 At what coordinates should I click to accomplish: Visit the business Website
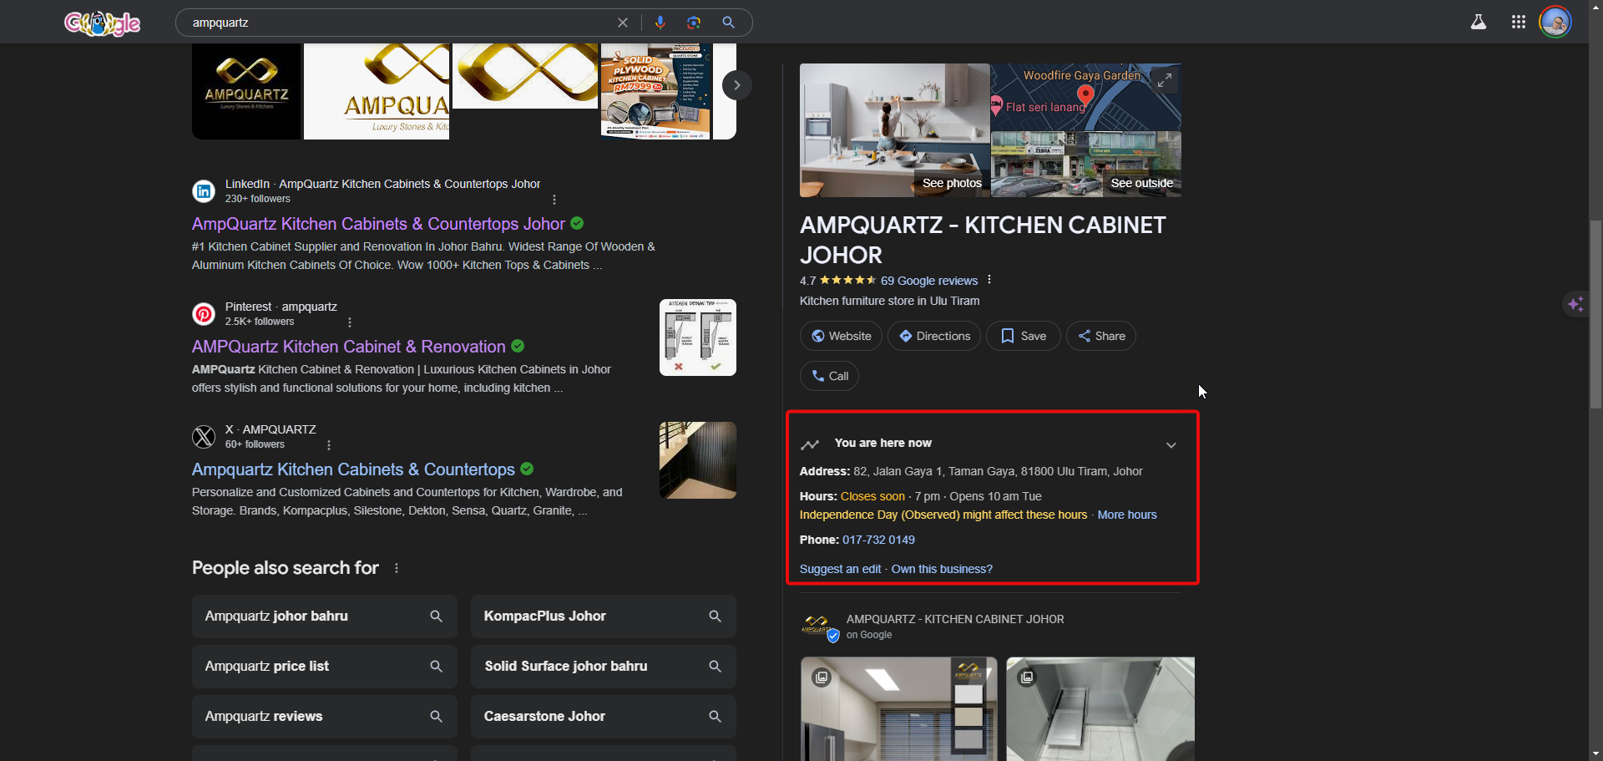(841, 336)
